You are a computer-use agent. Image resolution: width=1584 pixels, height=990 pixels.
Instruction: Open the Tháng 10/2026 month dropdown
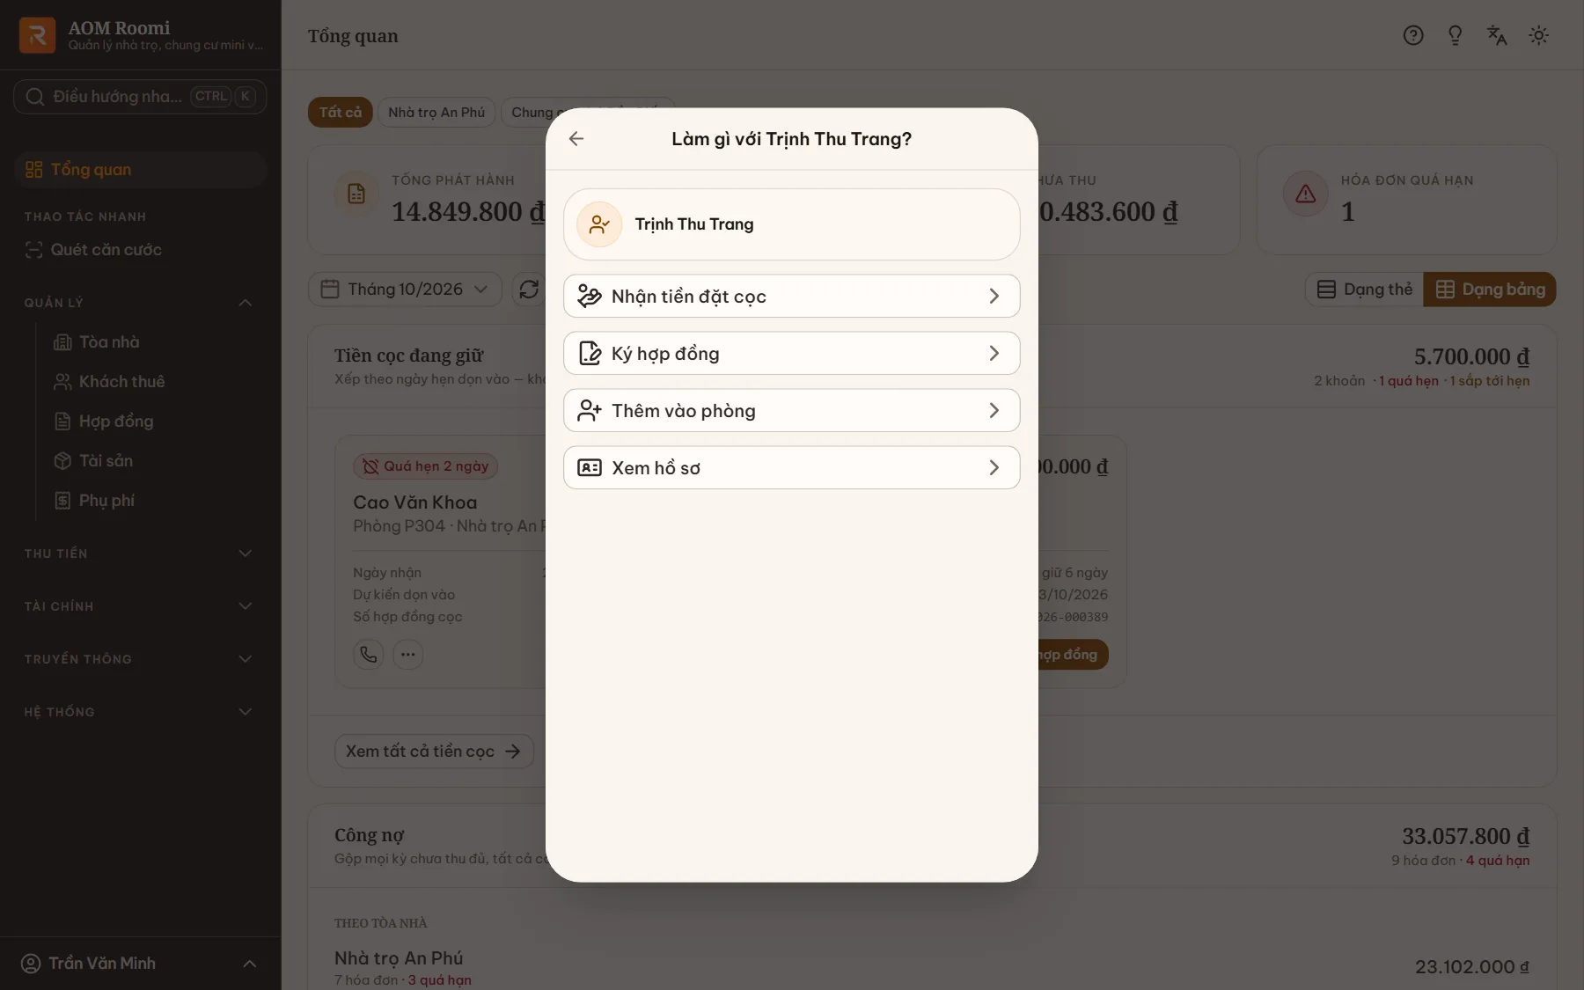pos(405,290)
